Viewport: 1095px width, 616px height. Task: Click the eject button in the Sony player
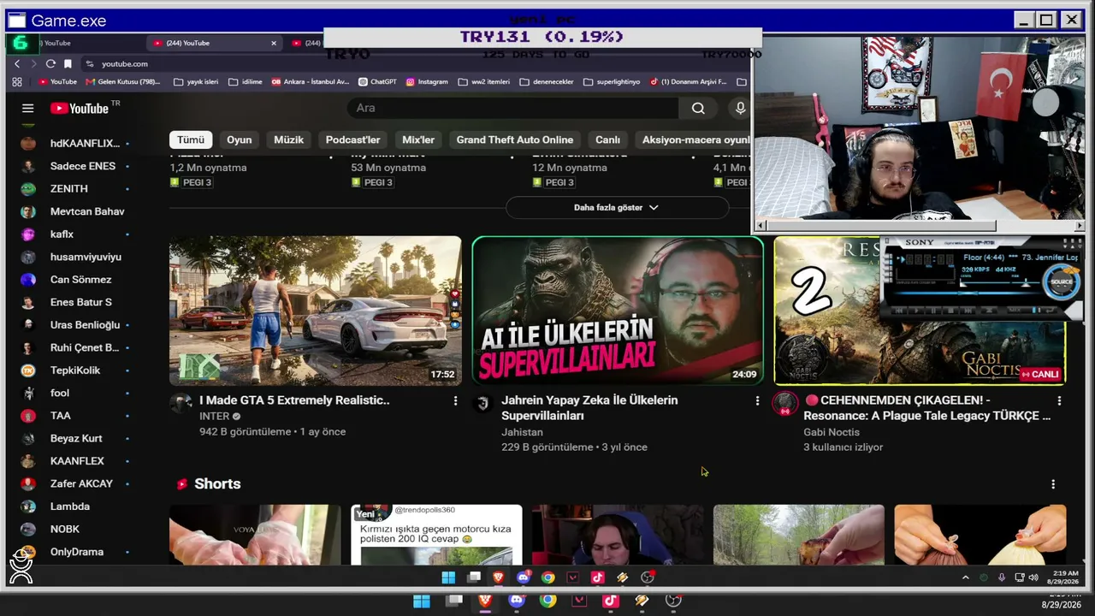coord(989,310)
